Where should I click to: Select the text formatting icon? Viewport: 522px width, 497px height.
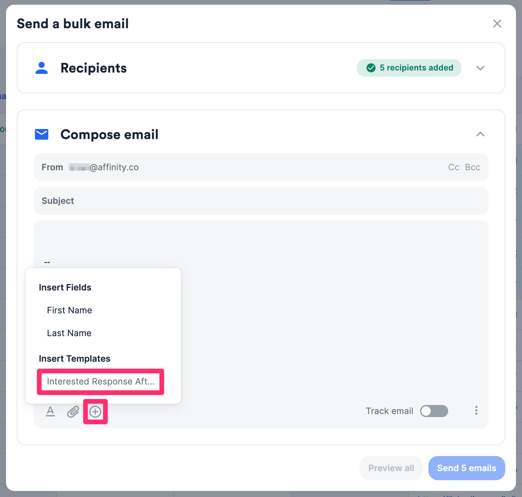click(50, 411)
